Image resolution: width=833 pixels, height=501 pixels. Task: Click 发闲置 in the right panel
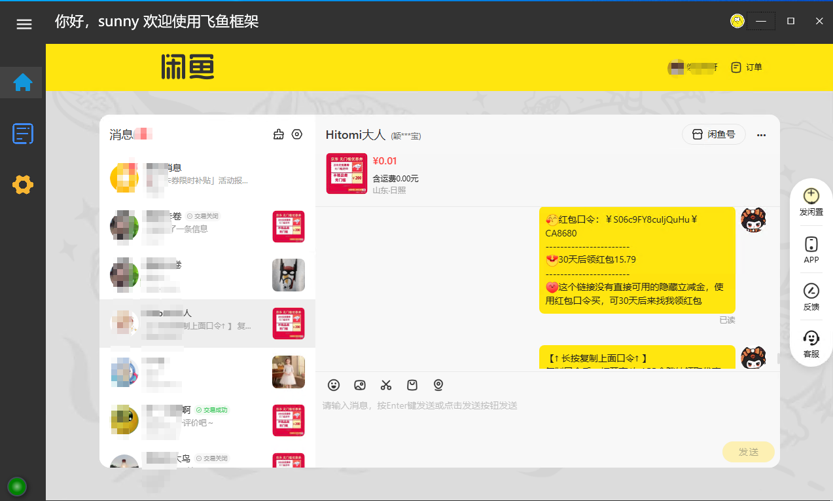(x=811, y=202)
